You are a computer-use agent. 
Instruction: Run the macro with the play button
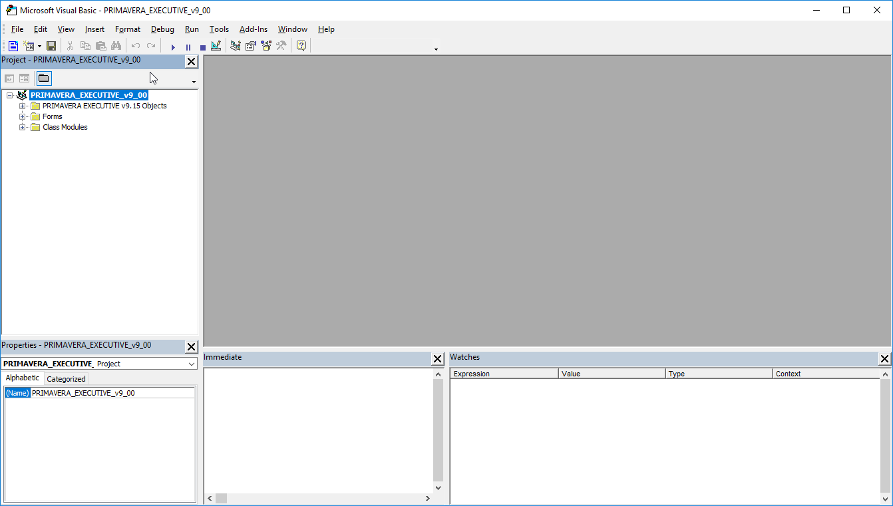click(x=173, y=47)
